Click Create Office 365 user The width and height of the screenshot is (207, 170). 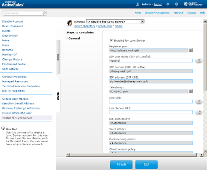tap(17, 113)
